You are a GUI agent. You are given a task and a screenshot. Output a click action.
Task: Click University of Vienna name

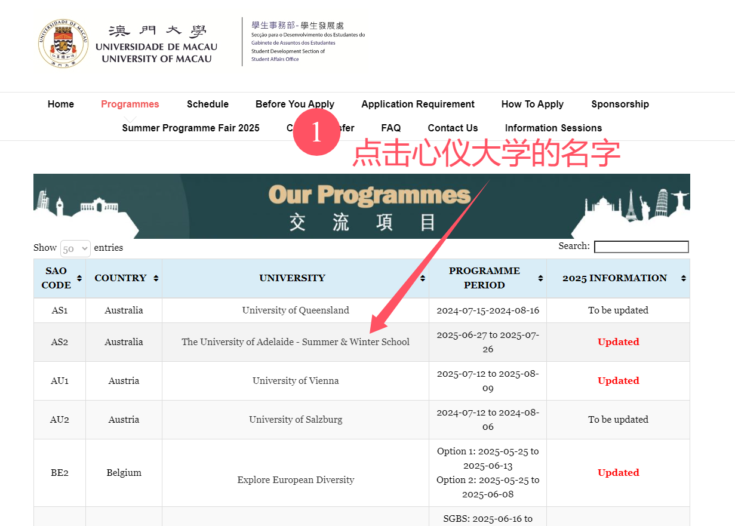(x=296, y=381)
